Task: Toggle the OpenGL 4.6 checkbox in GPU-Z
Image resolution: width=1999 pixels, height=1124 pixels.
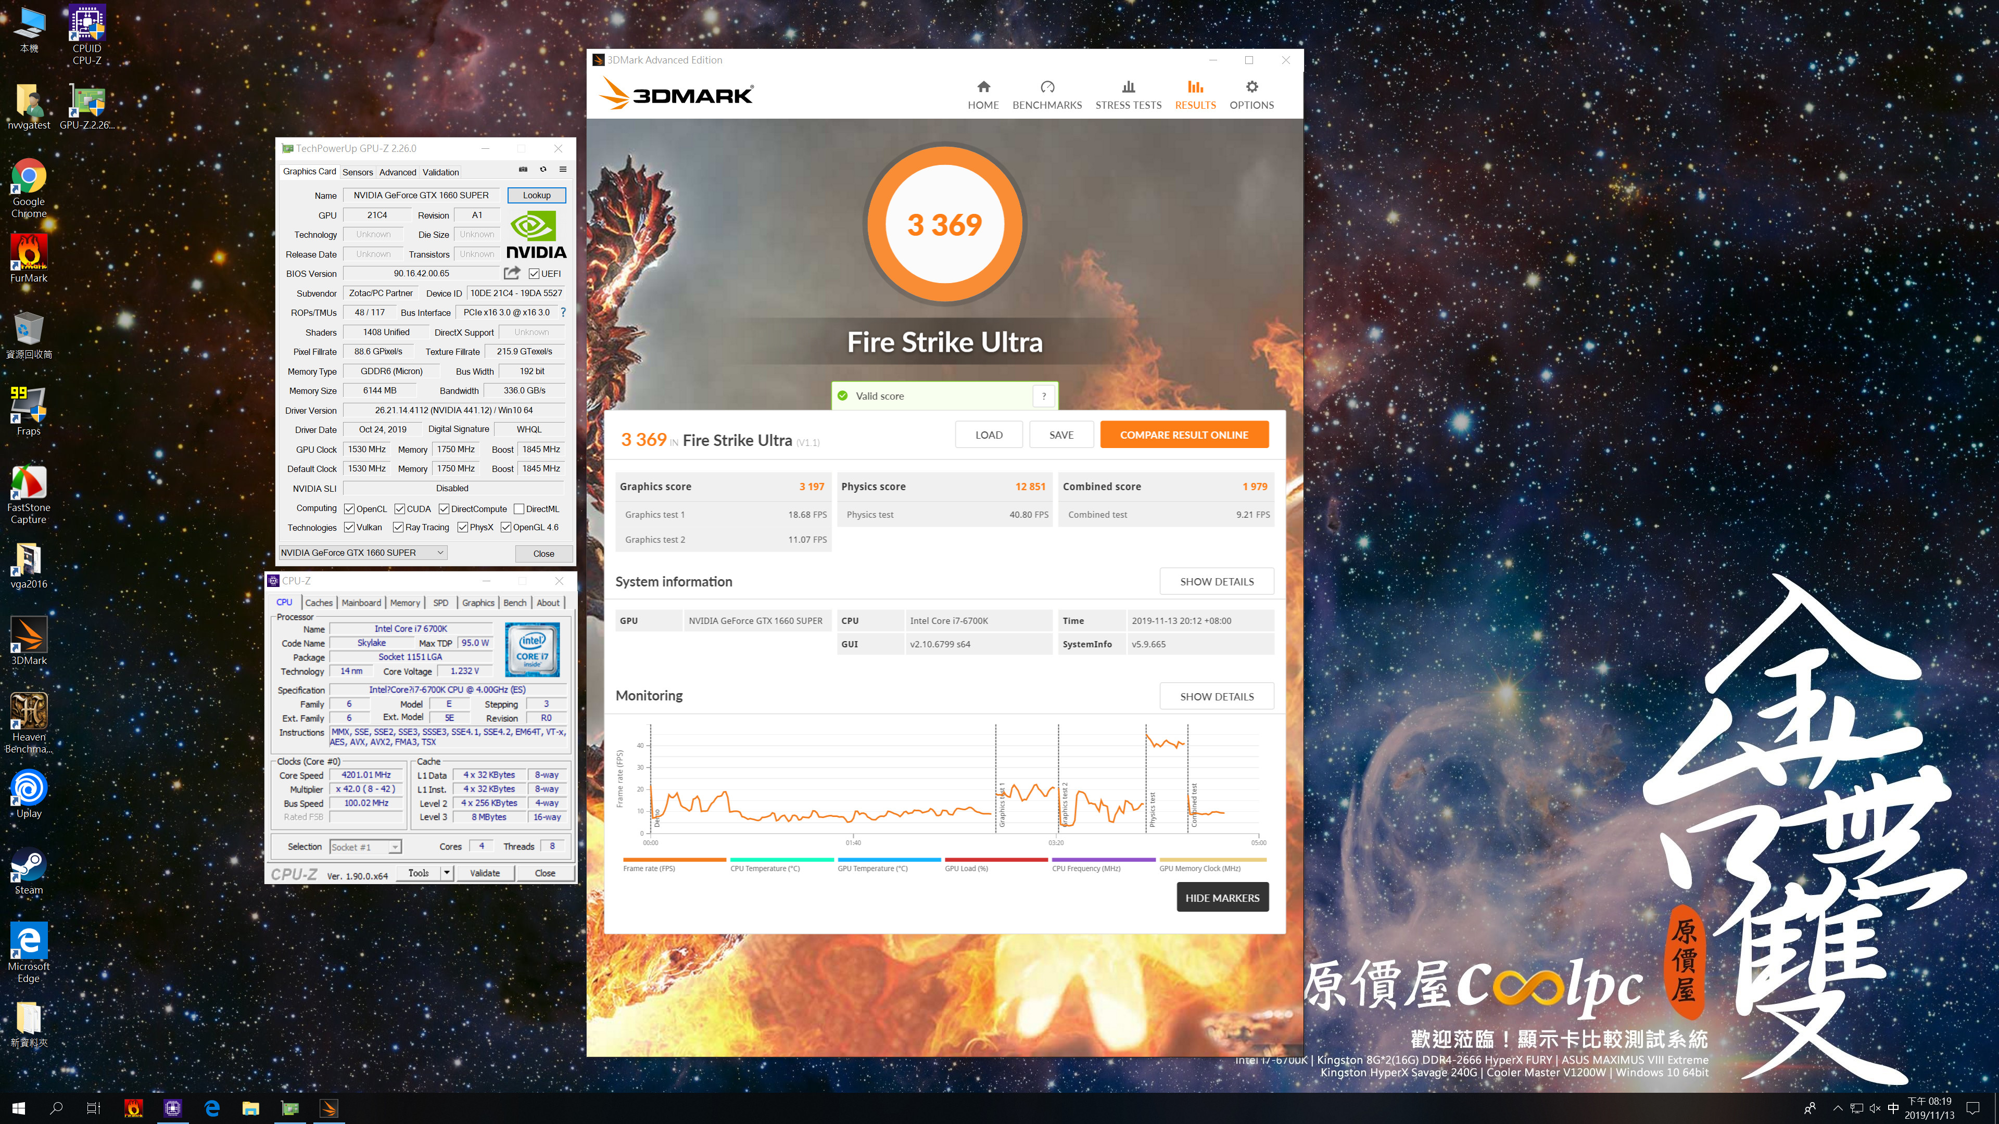Action: [x=506, y=528]
